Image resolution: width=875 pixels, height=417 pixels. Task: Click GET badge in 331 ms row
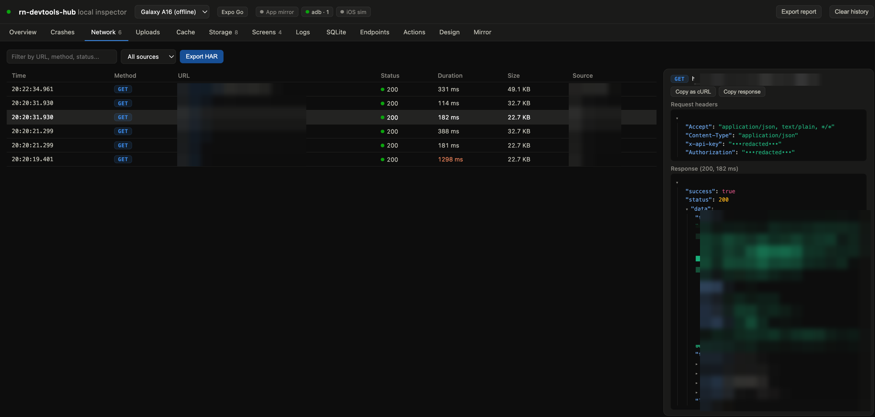(x=123, y=89)
